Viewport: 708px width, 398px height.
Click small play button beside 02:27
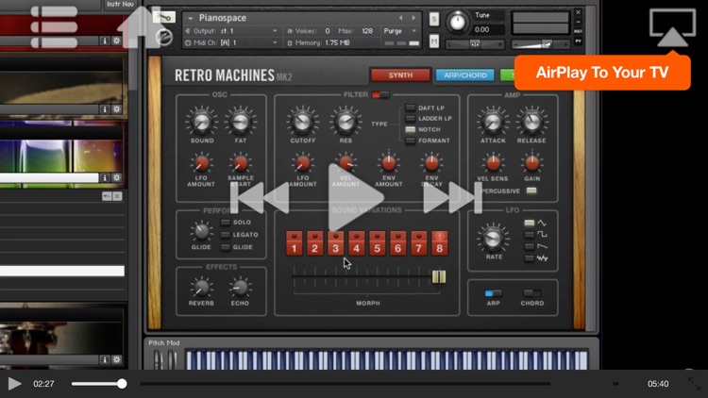pos(14,384)
